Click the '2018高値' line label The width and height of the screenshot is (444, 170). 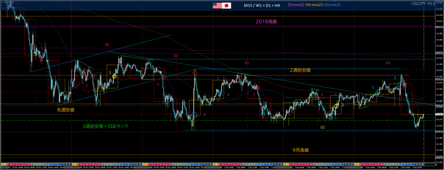tap(267, 21)
